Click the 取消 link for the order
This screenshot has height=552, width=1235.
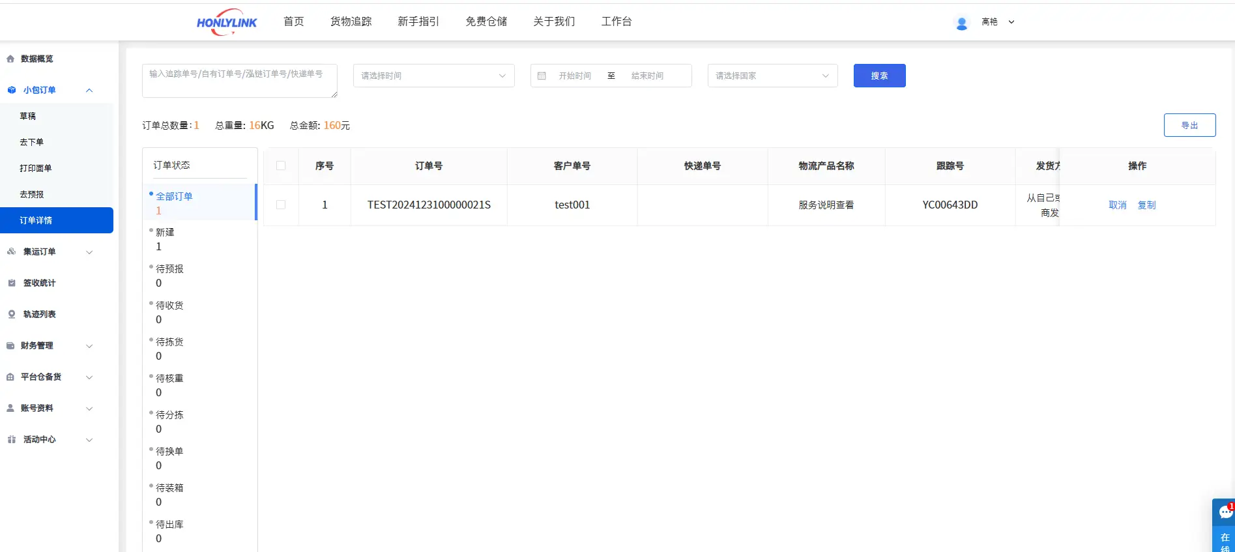coord(1117,205)
